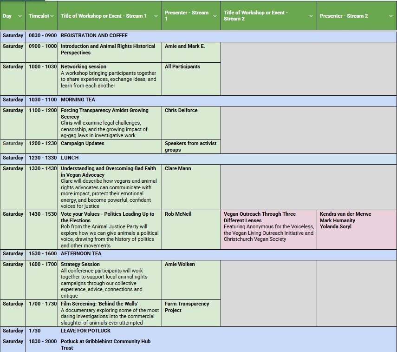Viewport: 397px width, 352px height.
Task: Select the 1000 - 1030 timeslot cell
Action: coord(42,79)
